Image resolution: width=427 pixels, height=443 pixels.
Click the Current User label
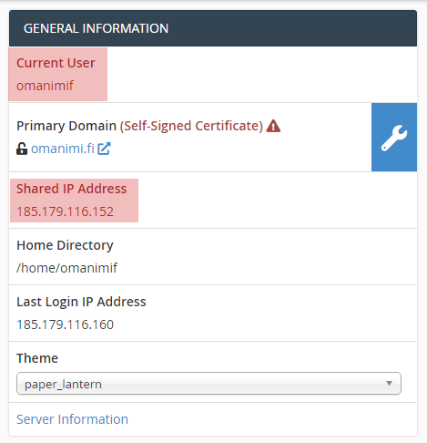pyautogui.click(x=56, y=63)
